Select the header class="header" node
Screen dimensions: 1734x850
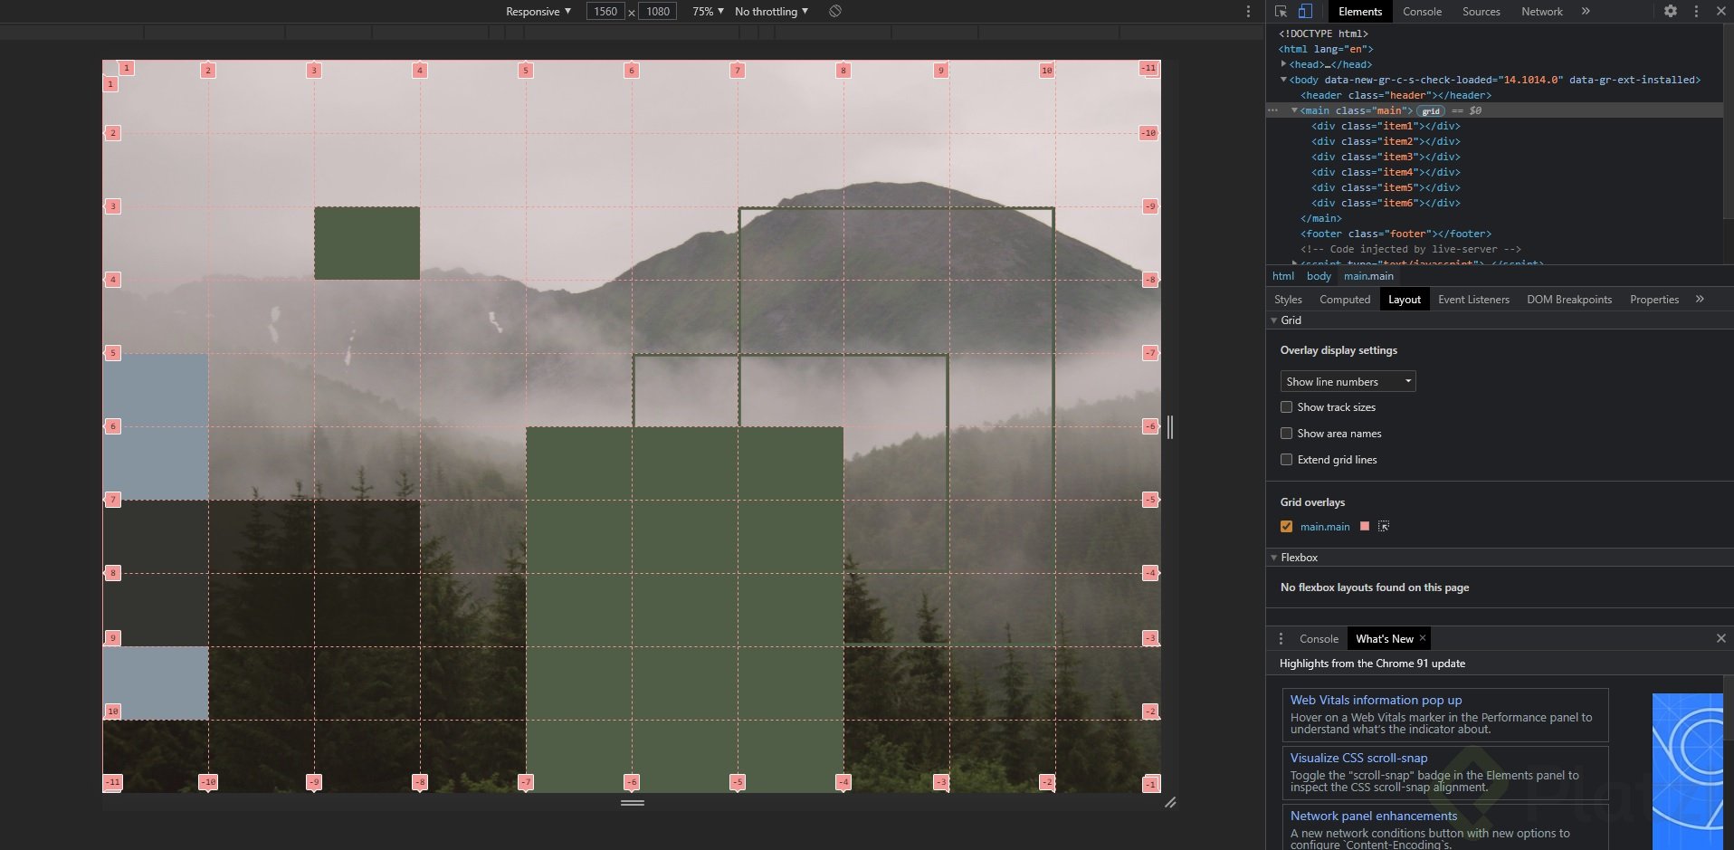pyautogui.click(x=1396, y=95)
